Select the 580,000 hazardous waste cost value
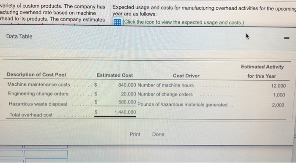 coord(127,102)
